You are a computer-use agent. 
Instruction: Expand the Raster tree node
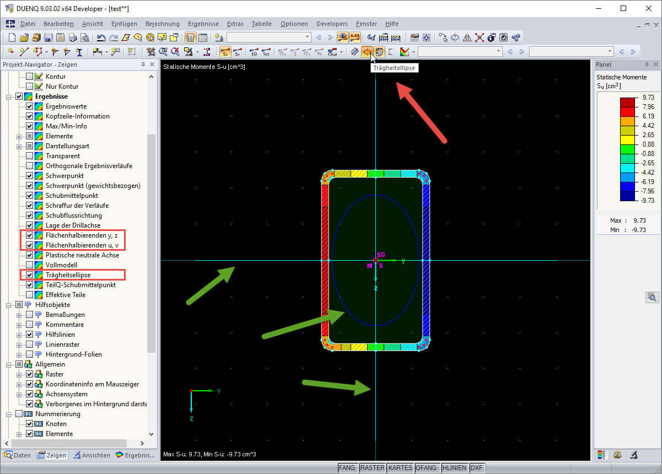point(19,374)
